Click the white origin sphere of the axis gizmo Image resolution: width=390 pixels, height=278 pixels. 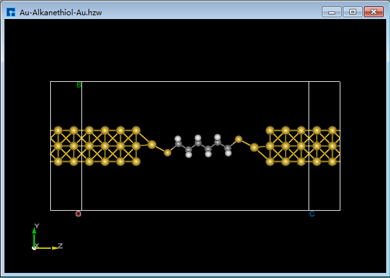coord(34,248)
